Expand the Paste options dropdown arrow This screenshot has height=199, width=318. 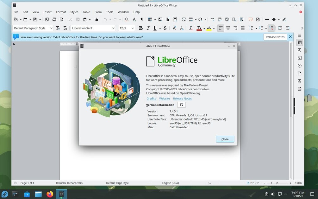90,20
